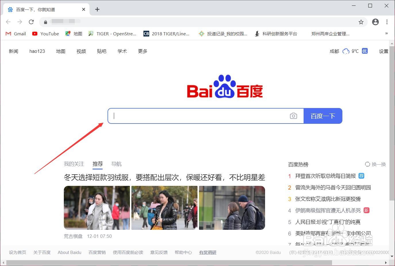Image resolution: width=395 pixels, height=266 pixels.
Task: Click footer link About Baidu
Action: [70, 252]
